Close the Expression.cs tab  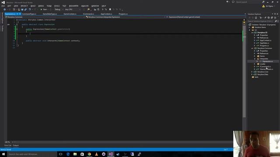tap(20, 14)
